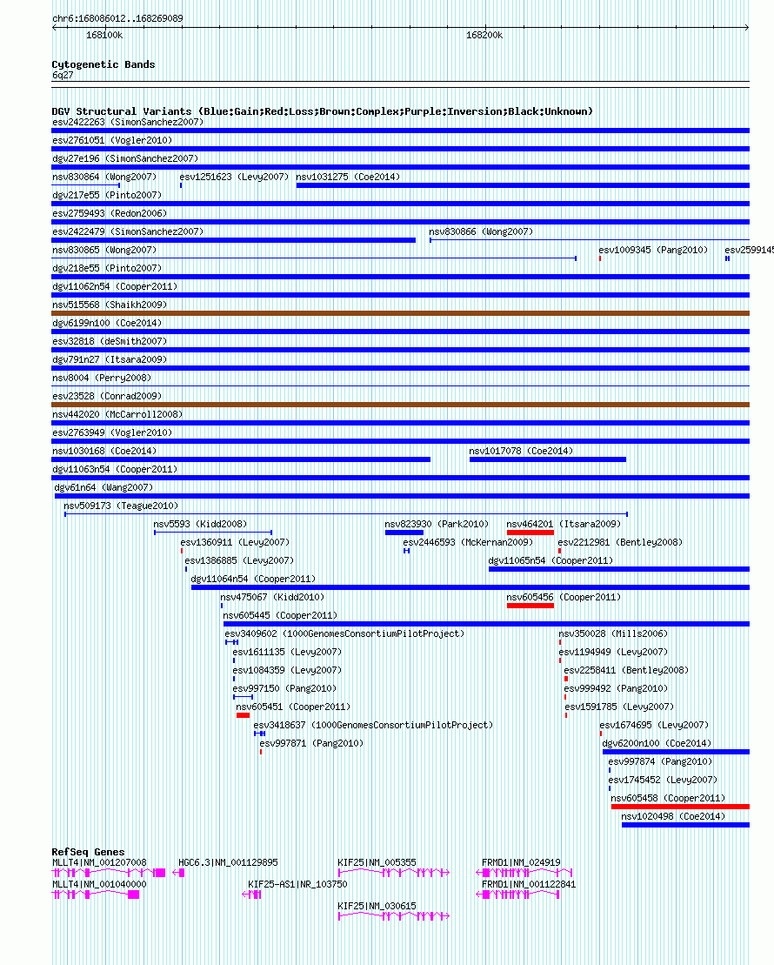Viewport: 774px width, 965px height.
Task: Select nsv515568 (Shaikh2009) label
Action: tap(110, 305)
